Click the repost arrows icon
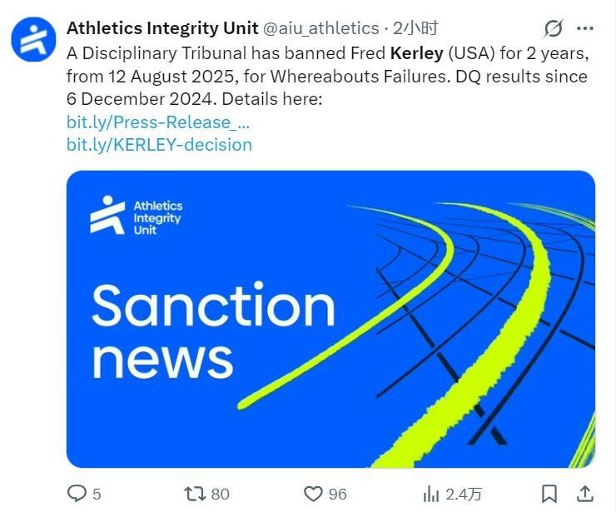616x512 pixels. click(x=195, y=494)
